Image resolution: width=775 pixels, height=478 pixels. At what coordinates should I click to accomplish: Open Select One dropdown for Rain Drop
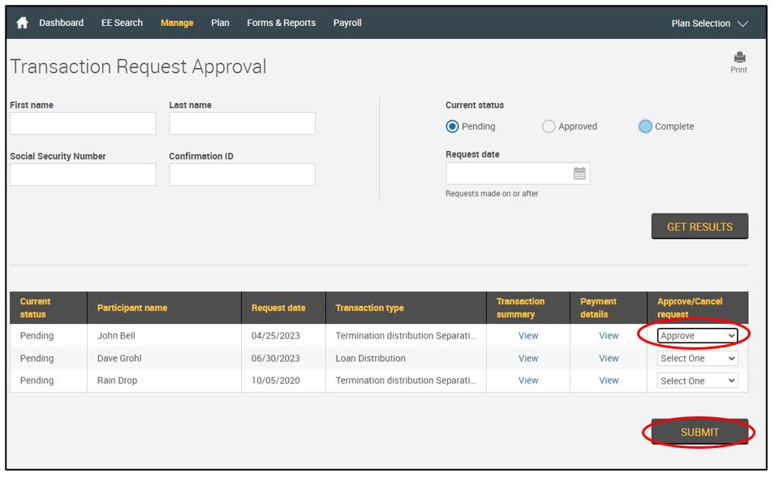pos(697,381)
